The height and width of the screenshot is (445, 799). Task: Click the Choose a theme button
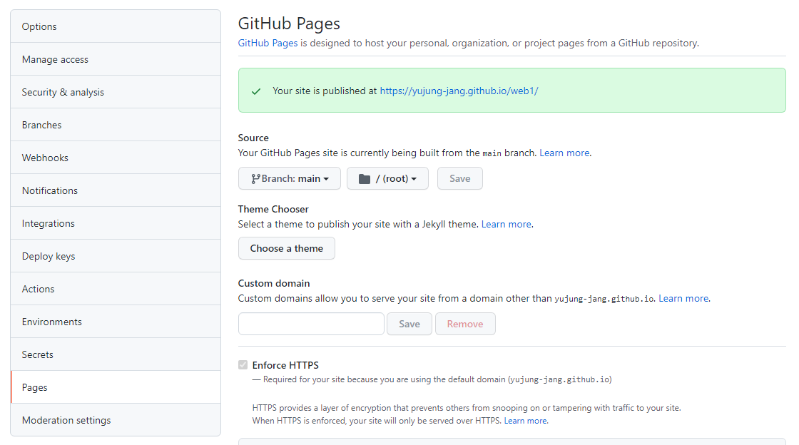(286, 248)
